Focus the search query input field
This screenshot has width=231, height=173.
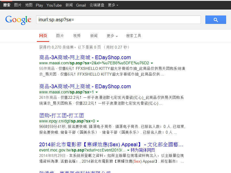119,20
